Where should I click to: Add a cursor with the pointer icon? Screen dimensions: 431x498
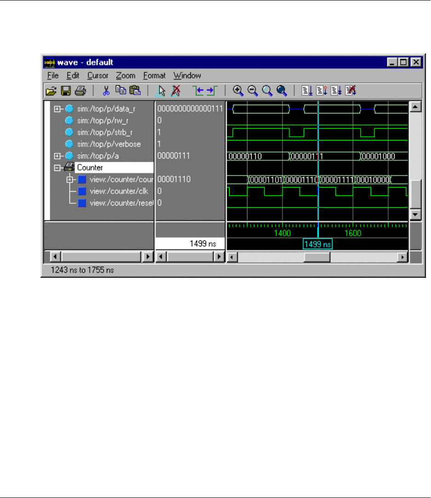(161, 91)
